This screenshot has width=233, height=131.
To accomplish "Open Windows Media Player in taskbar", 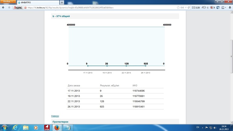I will [x=36, y=127].
